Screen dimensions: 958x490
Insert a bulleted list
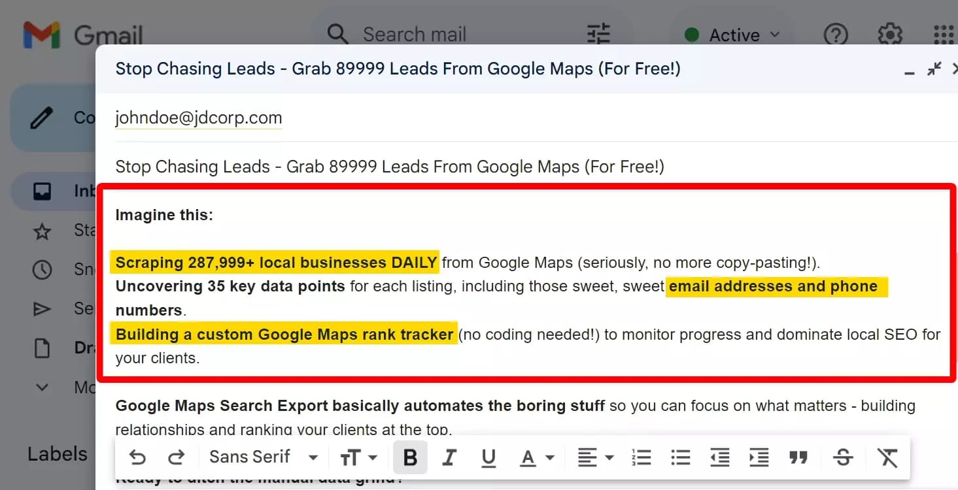(680, 457)
